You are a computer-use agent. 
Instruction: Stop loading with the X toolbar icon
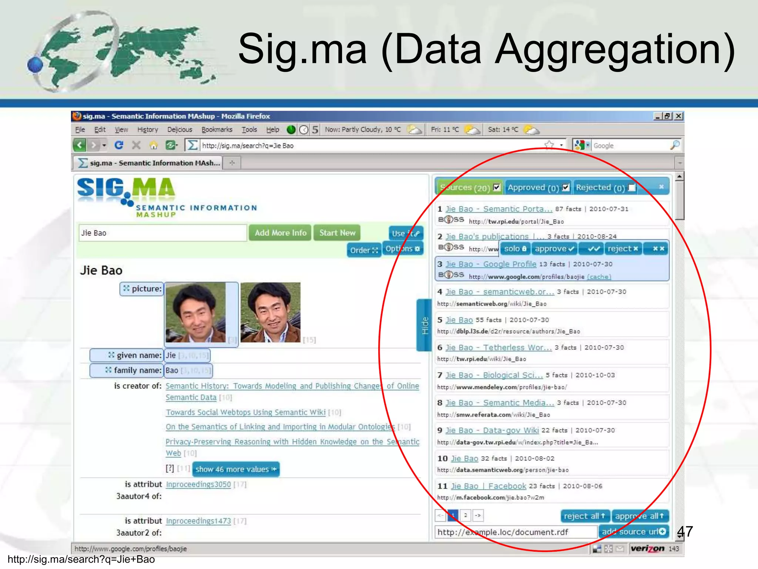point(136,145)
